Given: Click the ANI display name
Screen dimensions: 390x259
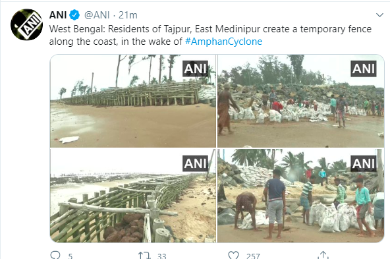Looking at the screenshot, I should pyautogui.click(x=58, y=15).
